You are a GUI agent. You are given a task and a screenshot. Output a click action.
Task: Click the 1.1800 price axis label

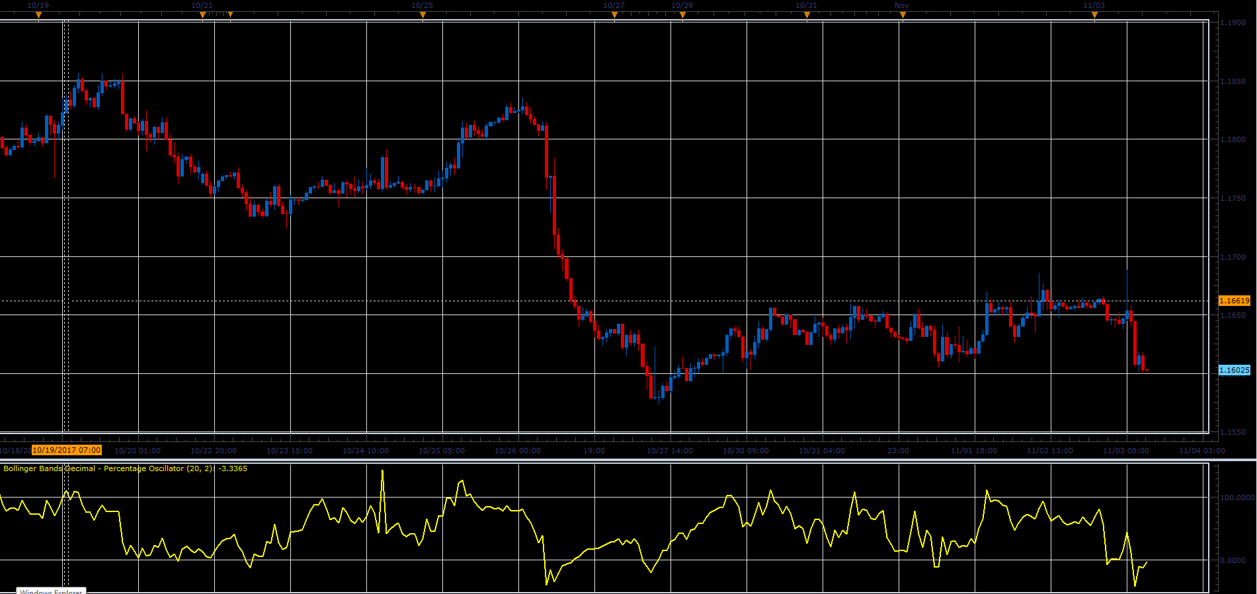coord(1233,139)
